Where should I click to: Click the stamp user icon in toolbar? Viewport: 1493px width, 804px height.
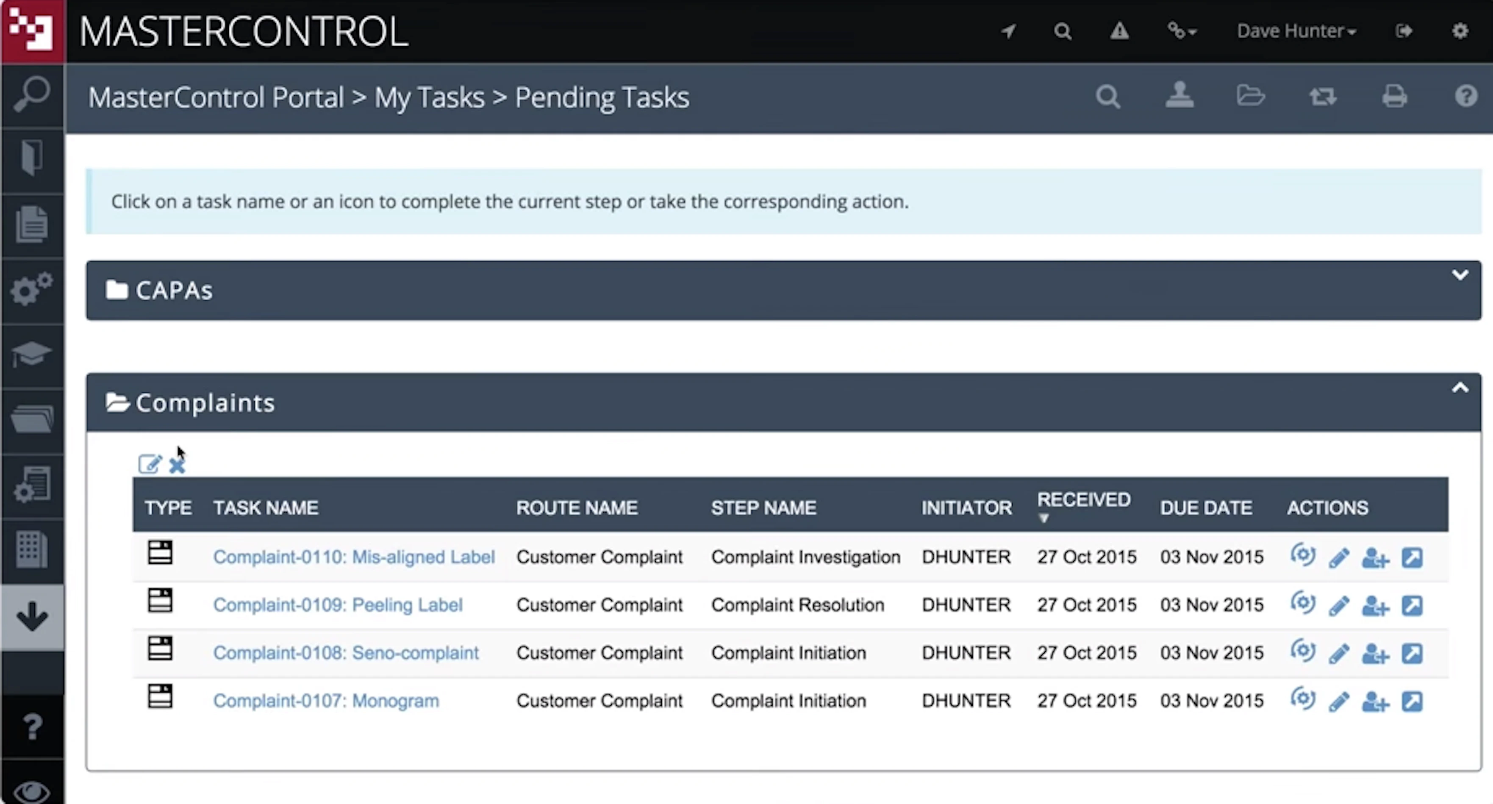coord(1179,96)
